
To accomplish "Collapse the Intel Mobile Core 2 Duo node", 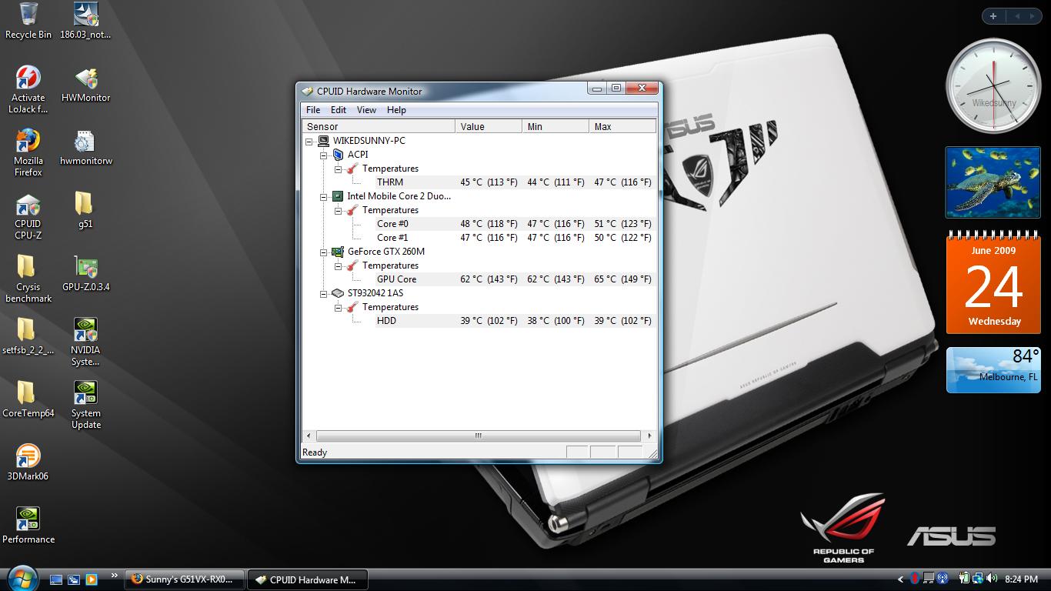I will 324,196.
